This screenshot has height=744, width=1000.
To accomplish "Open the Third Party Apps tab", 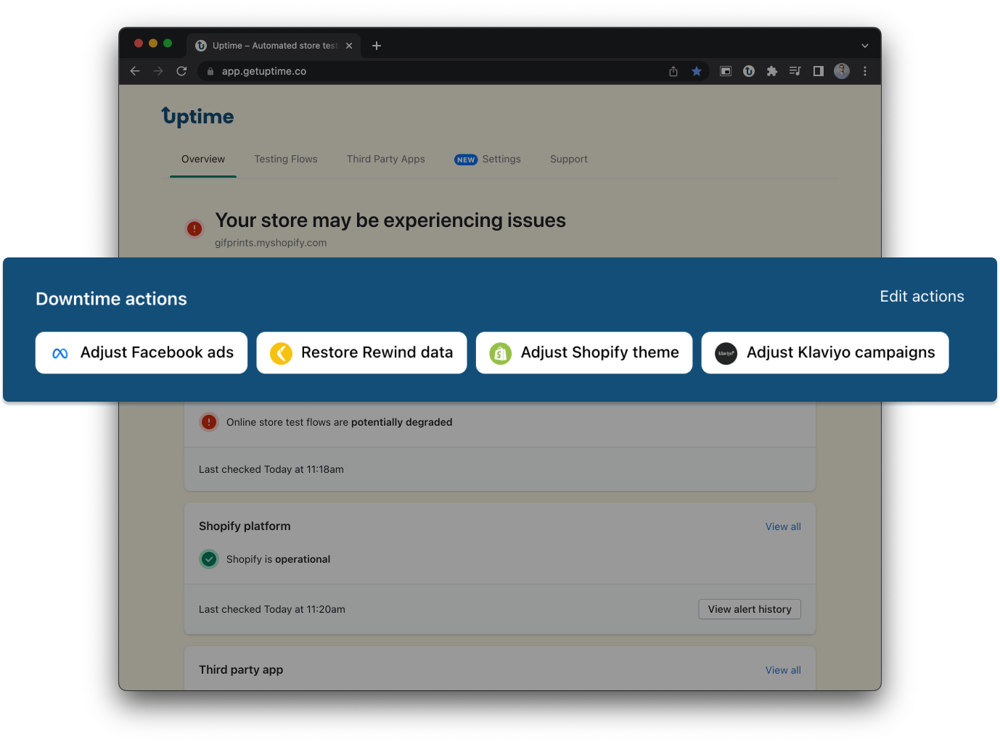I will (386, 159).
